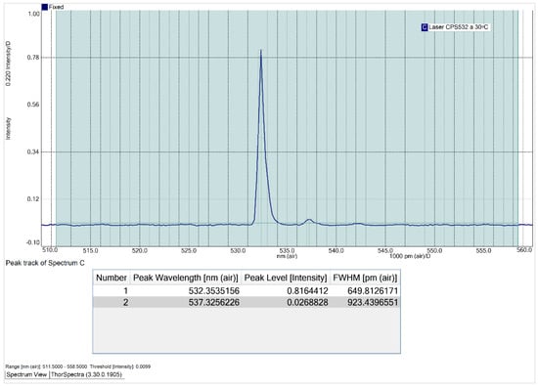
Task: Select the Number column header
Action: [x=112, y=278]
